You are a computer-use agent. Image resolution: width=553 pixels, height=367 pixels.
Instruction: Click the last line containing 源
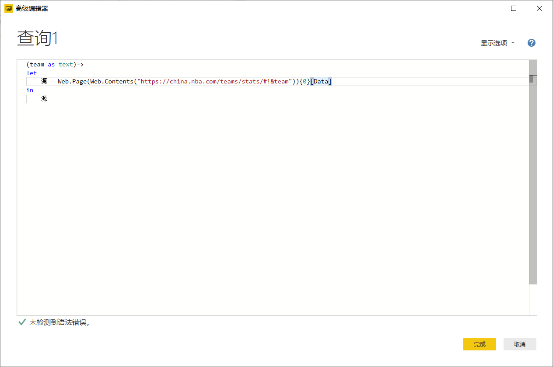coord(44,99)
